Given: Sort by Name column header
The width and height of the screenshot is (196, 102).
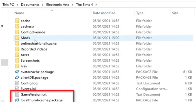Looking at the screenshot, I should (19, 13).
